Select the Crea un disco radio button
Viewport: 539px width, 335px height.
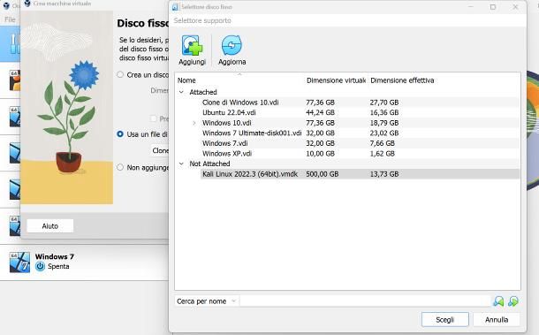click(120, 74)
